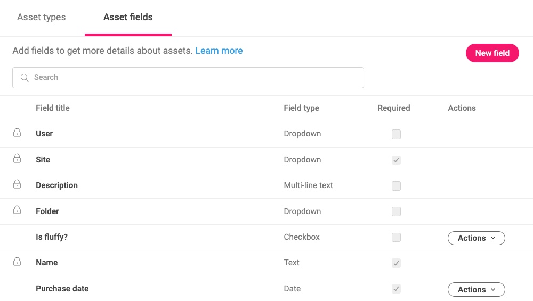The image size is (533, 301).
Task: Switch to the Asset types tab
Action: (42, 17)
